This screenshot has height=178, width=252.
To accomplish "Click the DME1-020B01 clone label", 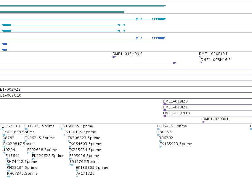I will click(x=215, y=119).
